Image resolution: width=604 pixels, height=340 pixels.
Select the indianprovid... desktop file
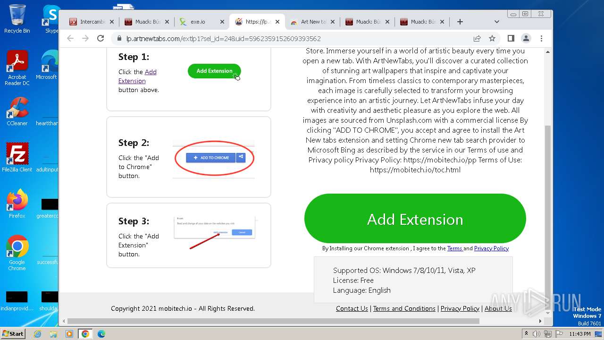17,302
